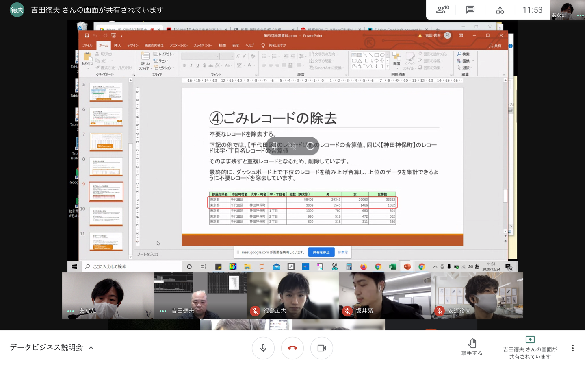The width and height of the screenshot is (585, 366).
Task: Open the meeting chat panel
Action: pyautogui.click(x=470, y=10)
